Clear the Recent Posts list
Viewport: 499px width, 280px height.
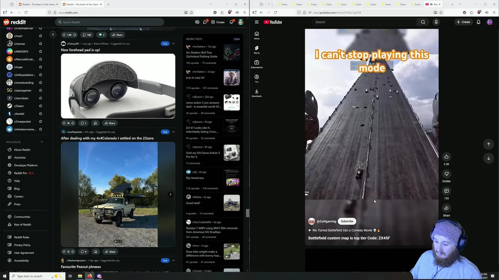[237, 39]
